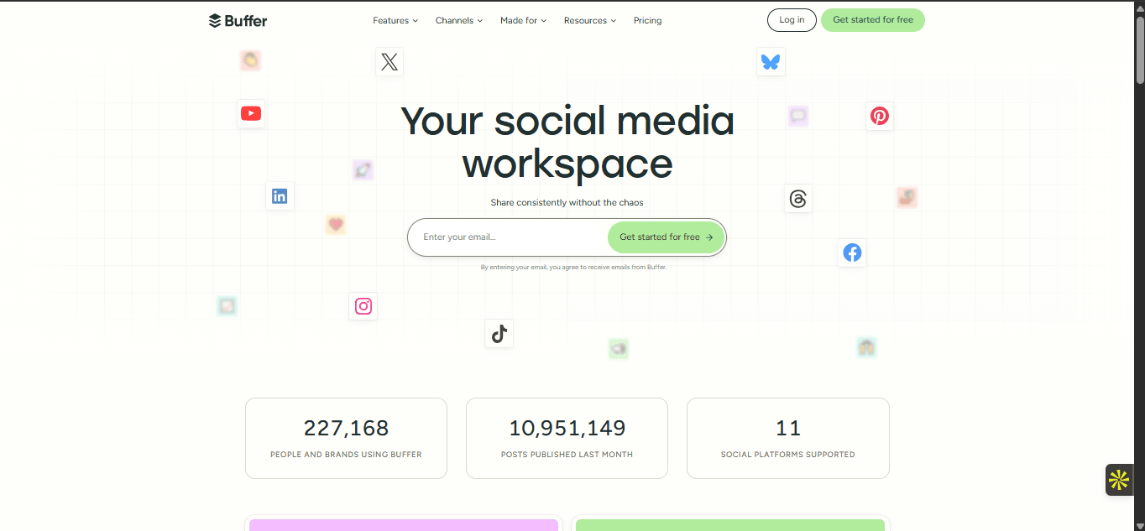Click the email consent notice text
The image size is (1145, 531).
[573, 268]
